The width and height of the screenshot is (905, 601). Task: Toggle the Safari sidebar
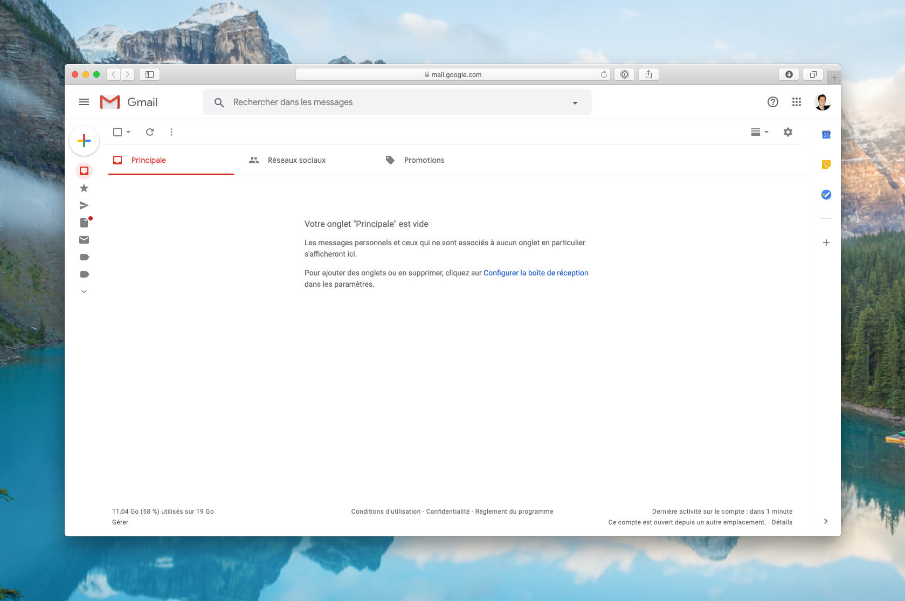point(150,74)
